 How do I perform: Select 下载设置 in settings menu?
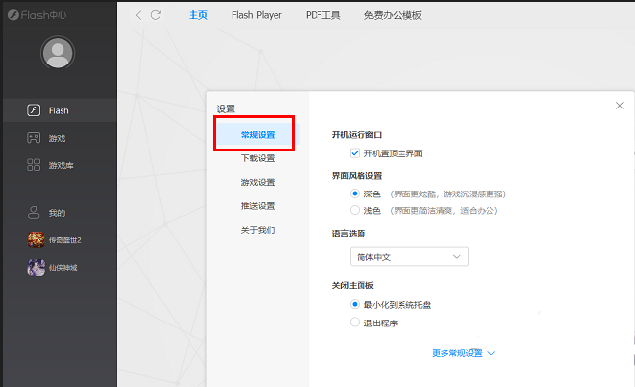pos(258,158)
